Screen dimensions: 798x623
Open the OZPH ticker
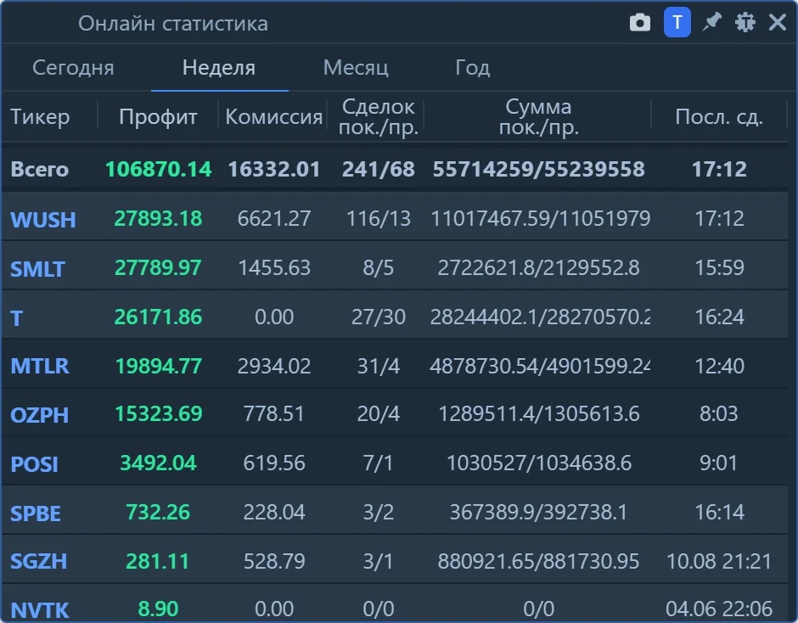tap(40, 415)
